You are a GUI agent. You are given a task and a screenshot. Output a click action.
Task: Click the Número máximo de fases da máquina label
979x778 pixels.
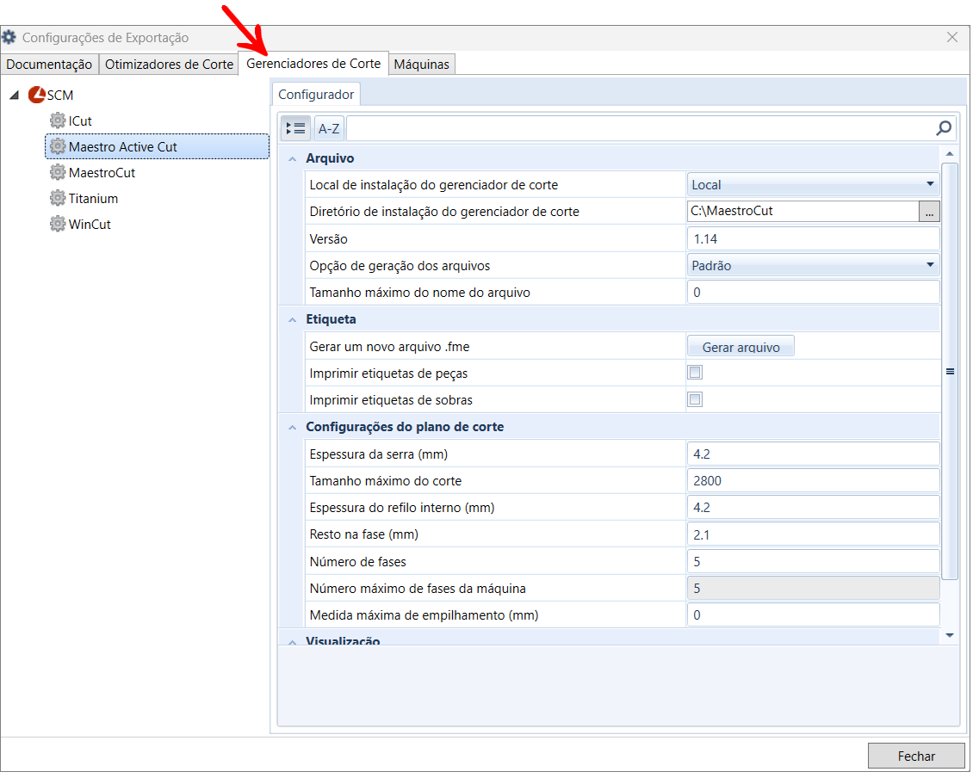coord(418,589)
